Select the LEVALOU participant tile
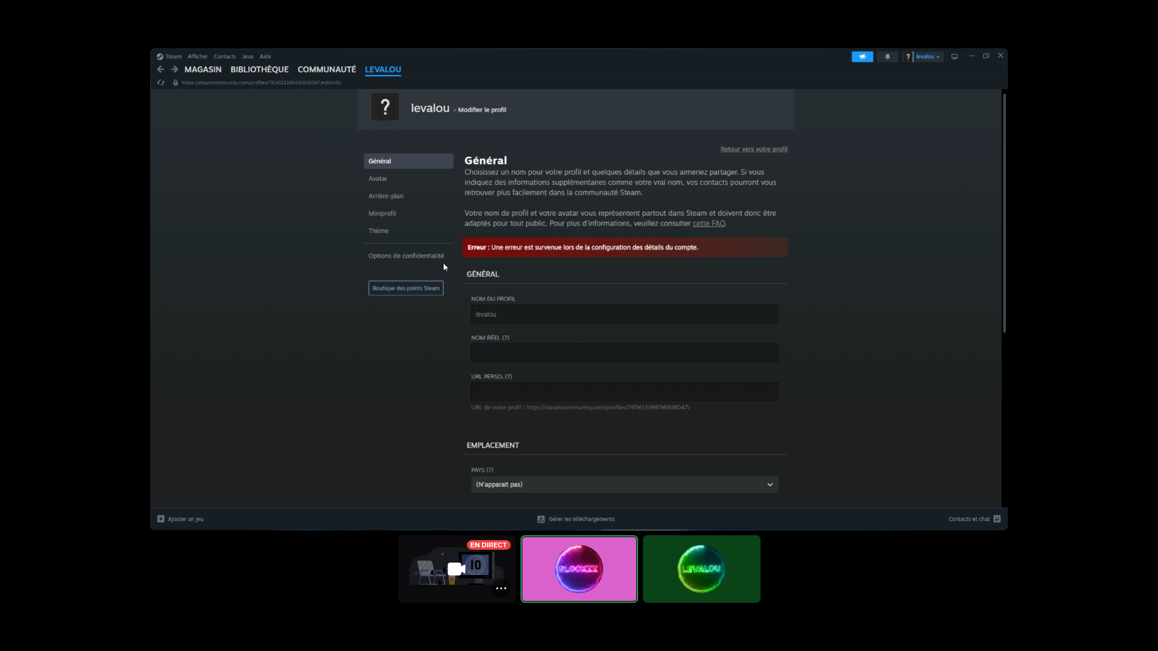 [701, 569]
